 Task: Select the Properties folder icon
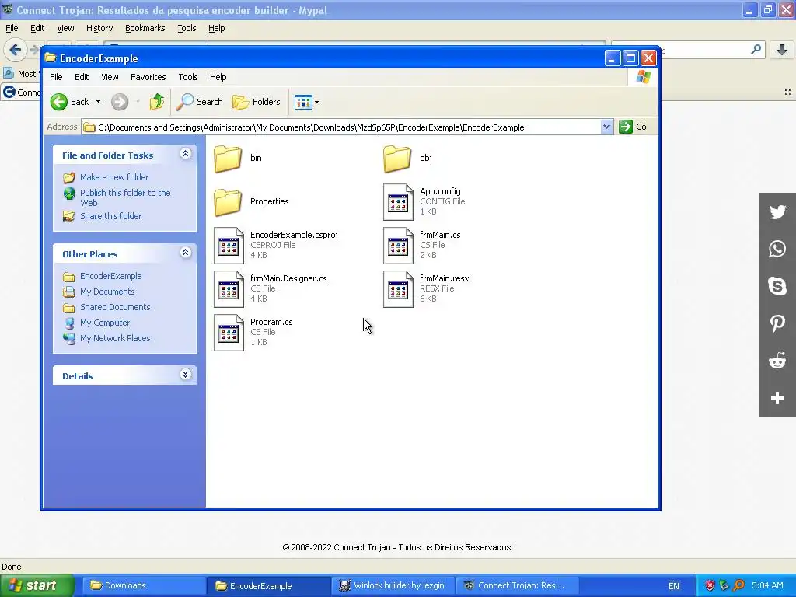(228, 202)
